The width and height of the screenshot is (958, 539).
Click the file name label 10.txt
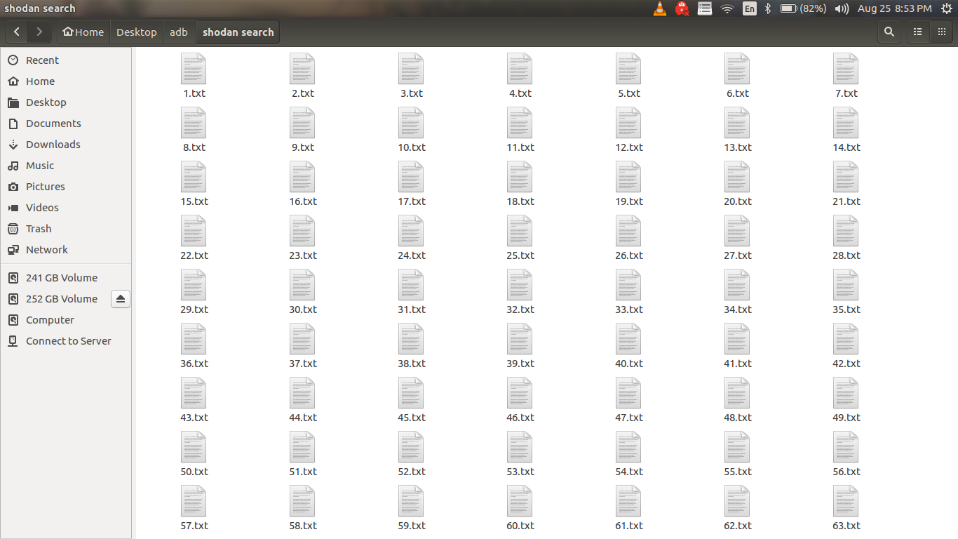tap(411, 147)
